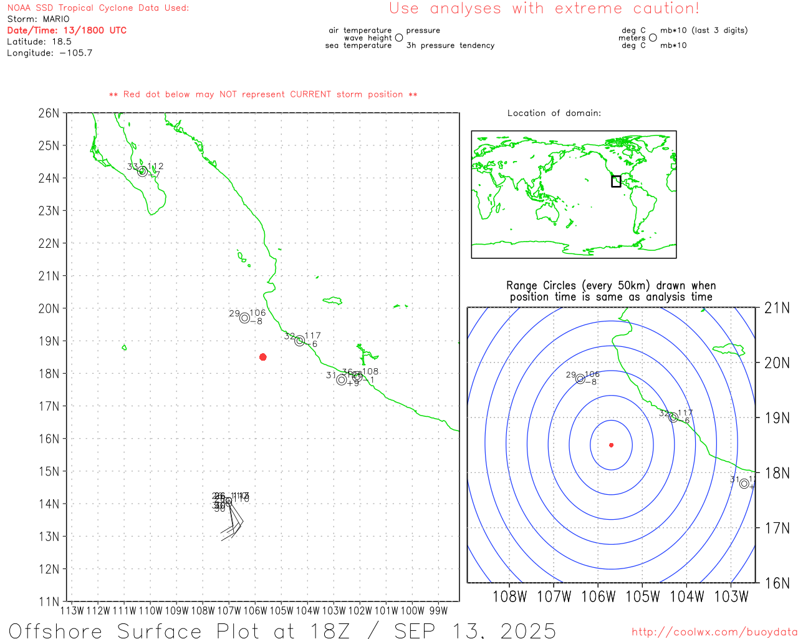Screen dimensions: 798x639
Task: Click the 15N latitude axis label
Action: [49, 472]
